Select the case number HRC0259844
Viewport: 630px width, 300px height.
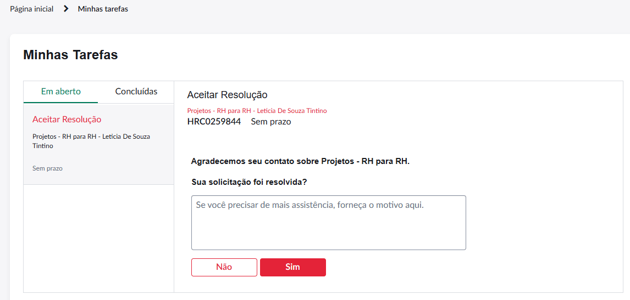pos(214,122)
